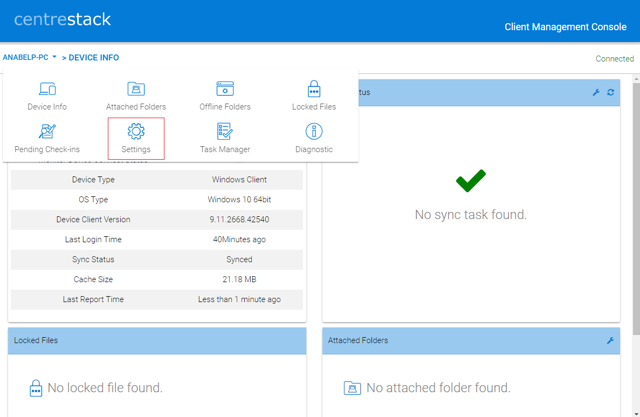Select the Last Login Time label
The height and width of the screenshot is (417, 640).
click(93, 240)
